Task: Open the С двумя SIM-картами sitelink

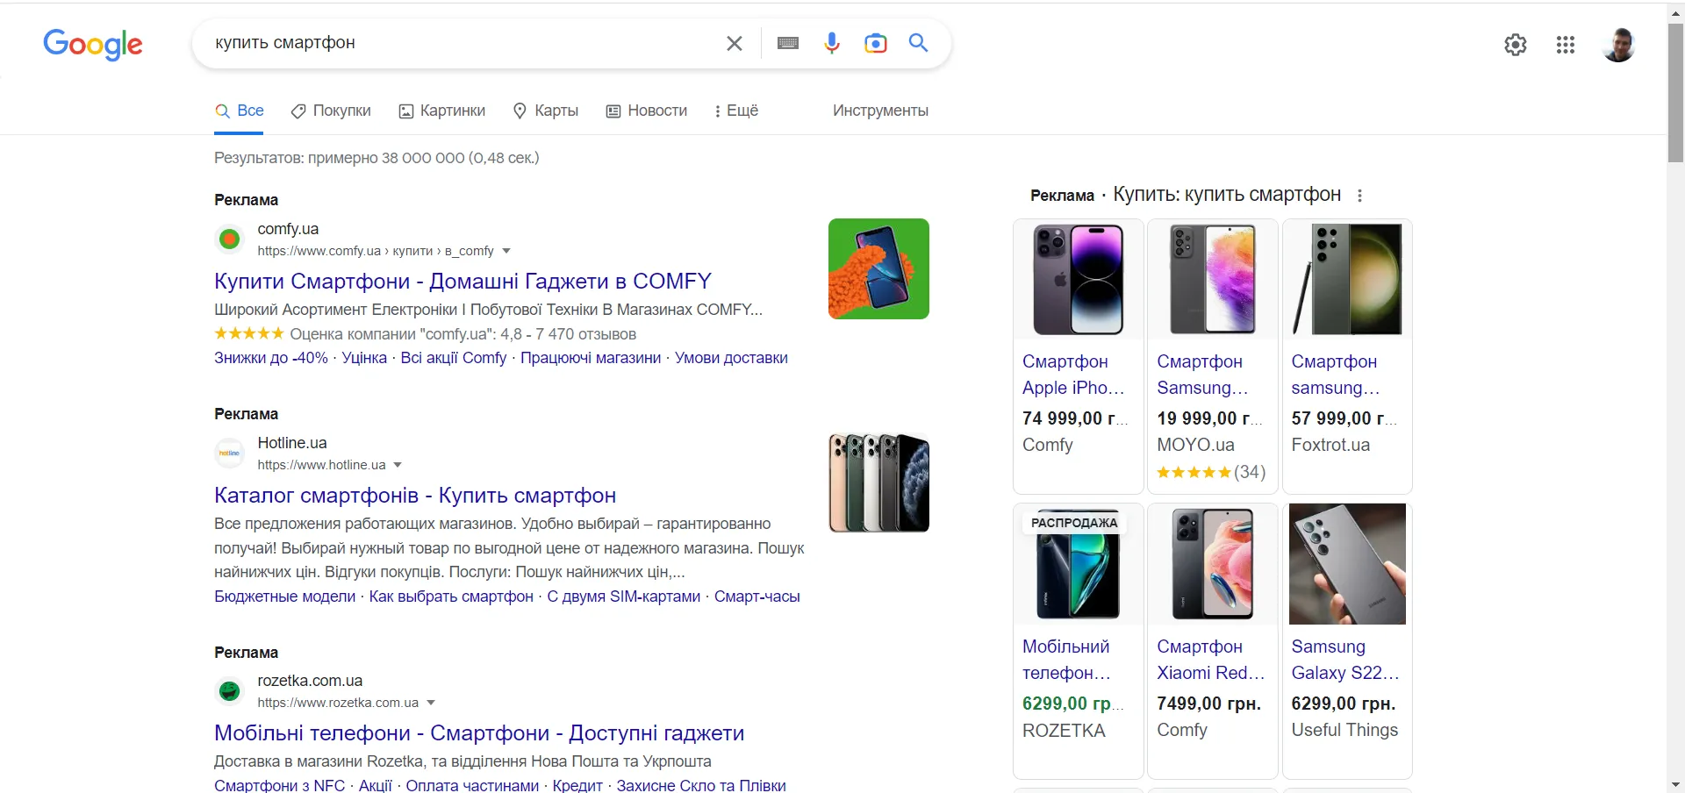Action: click(x=624, y=597)
